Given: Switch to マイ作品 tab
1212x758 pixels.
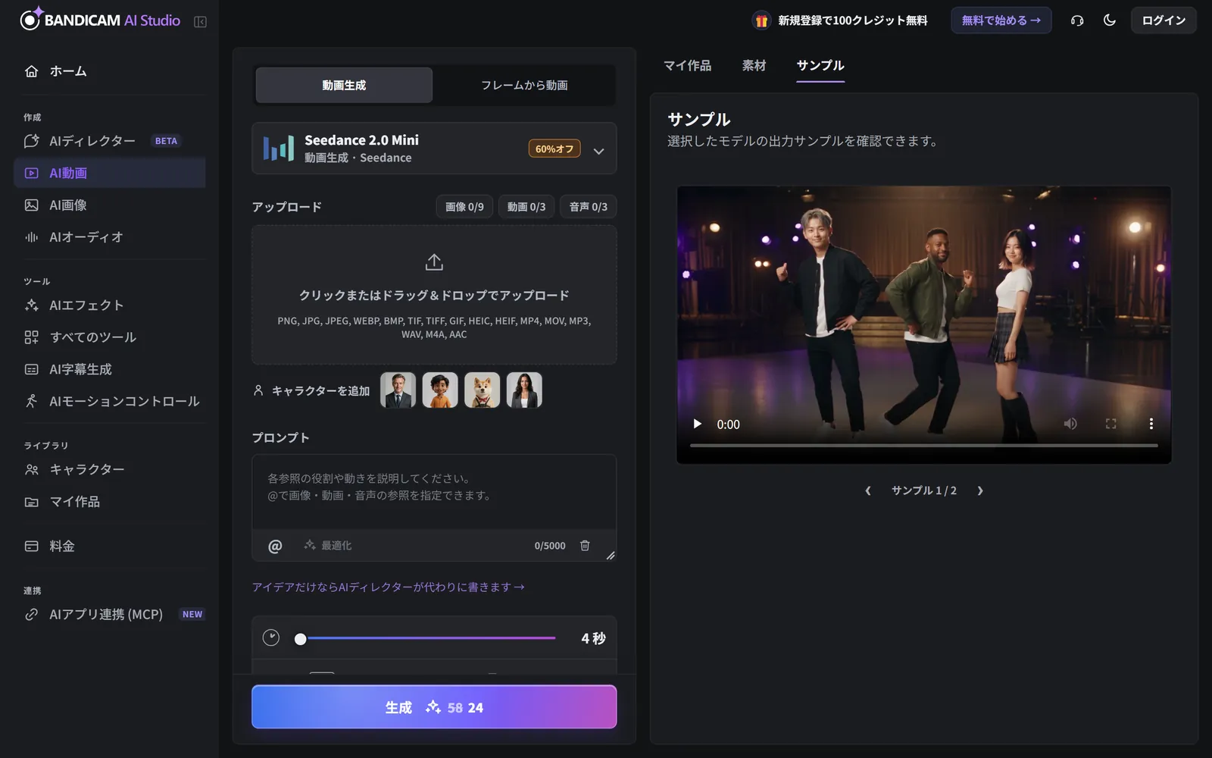Looking at the screenshot, I should coord(687,65).
